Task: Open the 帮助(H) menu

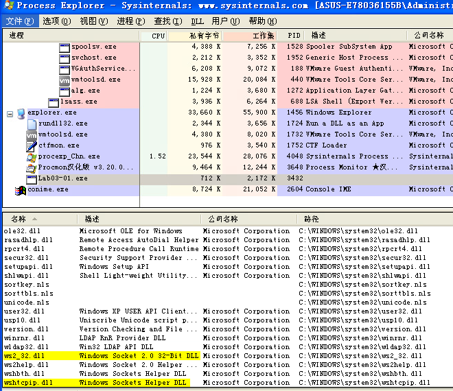Action: tap(263, 21)
